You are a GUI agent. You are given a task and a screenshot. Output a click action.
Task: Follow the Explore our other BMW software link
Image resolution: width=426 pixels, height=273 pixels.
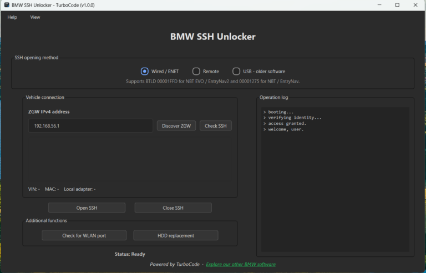(x=241, y=264)
